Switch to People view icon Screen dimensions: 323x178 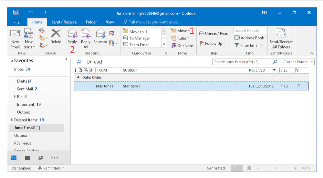[41, 158]
